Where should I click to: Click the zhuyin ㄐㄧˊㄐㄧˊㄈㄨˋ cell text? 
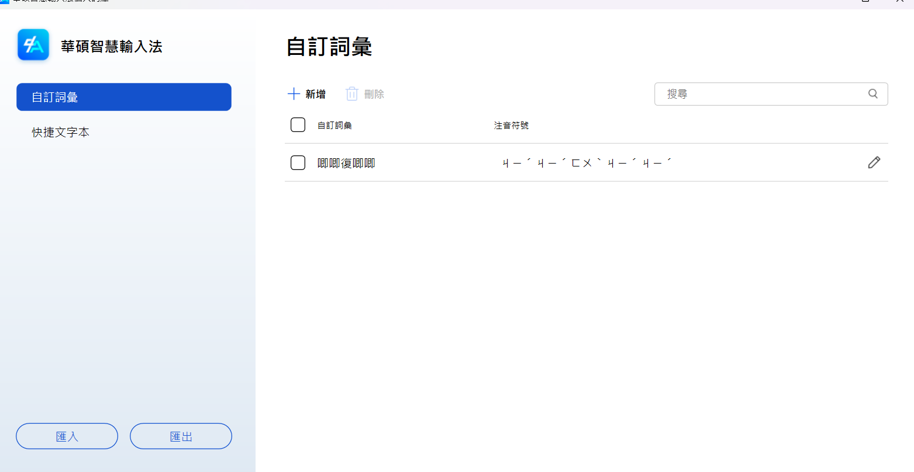tap(587, 163)
